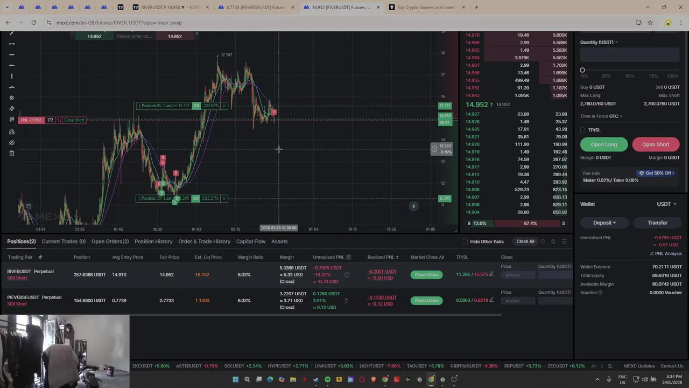This screenshot has height=388, width=689.
Task: Click the trash icon to delete chart drawings
Action: click(x=12, y=154)
